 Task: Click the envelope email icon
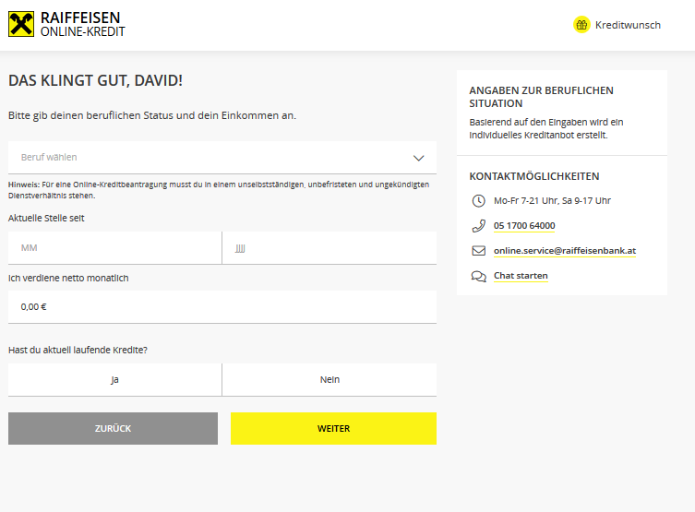coord(478,251)
